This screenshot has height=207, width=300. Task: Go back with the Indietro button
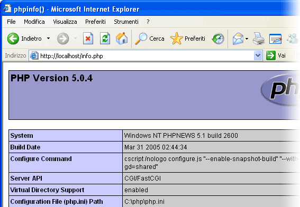pos(24,39)
